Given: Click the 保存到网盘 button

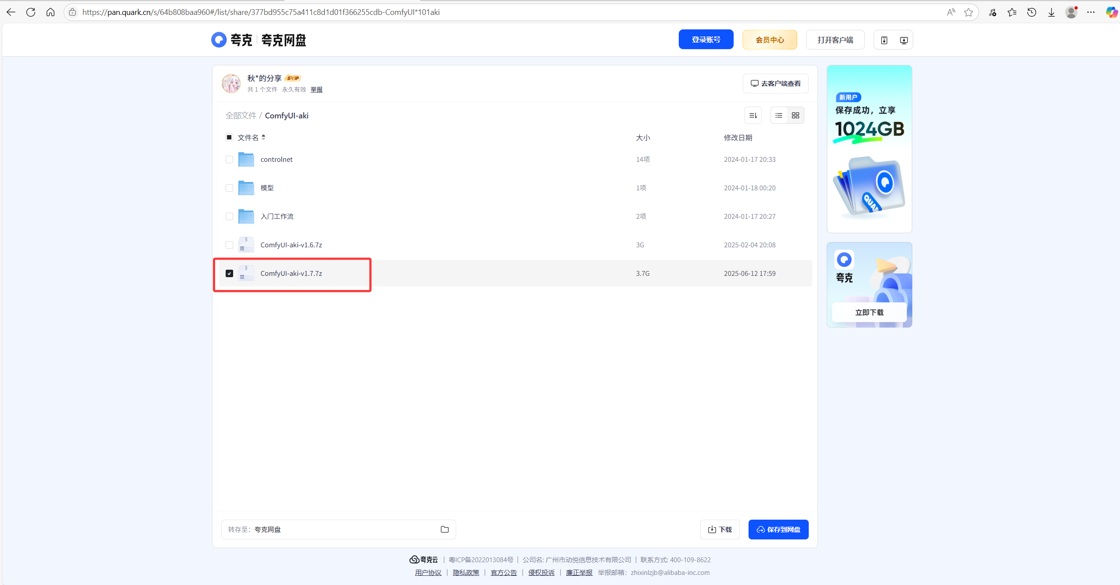Looking at the screenshot, I should tap(778, 529).
